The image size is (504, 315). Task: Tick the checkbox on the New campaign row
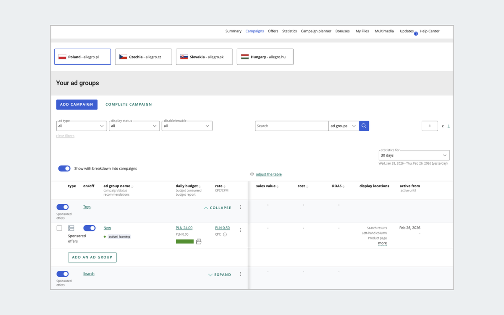pos(58,228)
